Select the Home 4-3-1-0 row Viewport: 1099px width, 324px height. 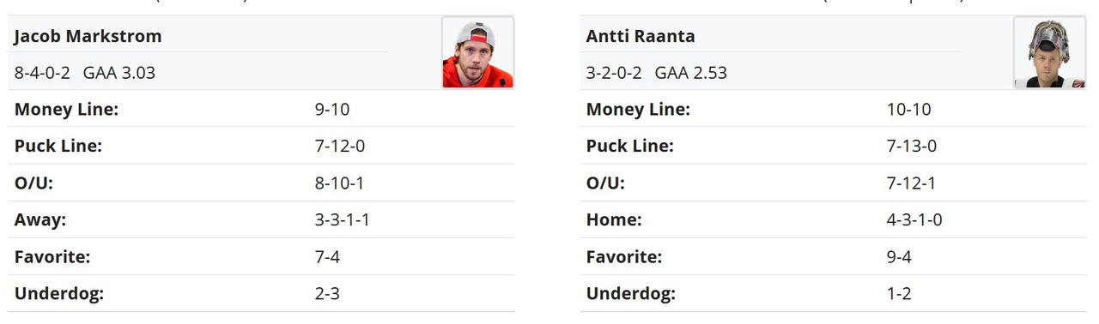click(833, 219)
